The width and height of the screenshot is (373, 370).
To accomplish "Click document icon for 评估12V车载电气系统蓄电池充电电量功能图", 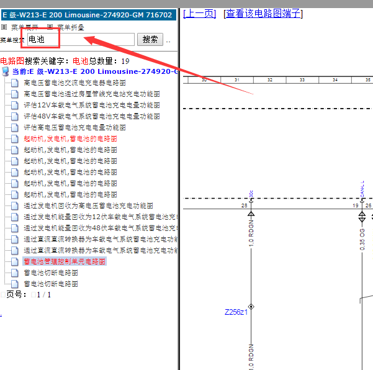I will pos(15,105).
